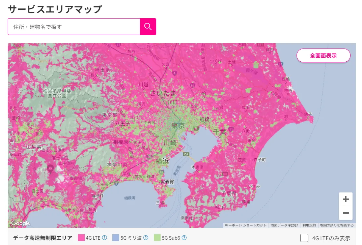The image size is (362, 245).
Task: Click the データ高速無制限エリア legend heading
Action: pos(43,238)
